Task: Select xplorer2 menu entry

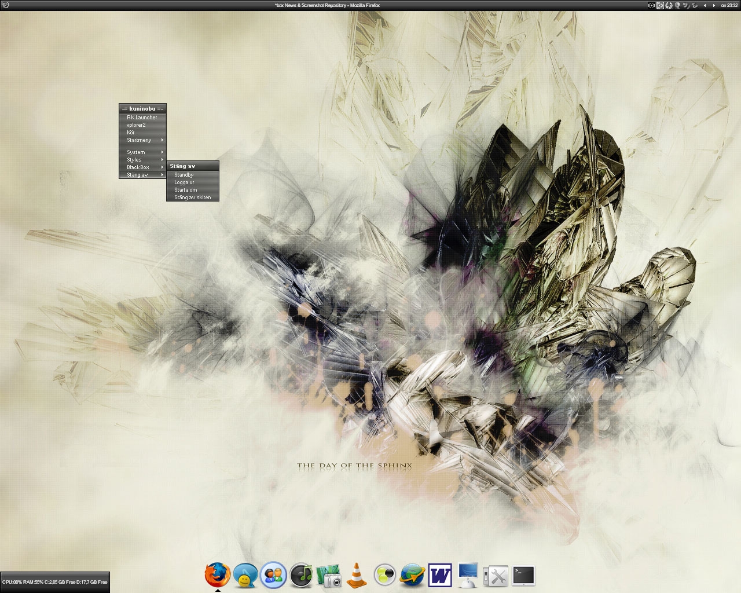Action: 142,125
